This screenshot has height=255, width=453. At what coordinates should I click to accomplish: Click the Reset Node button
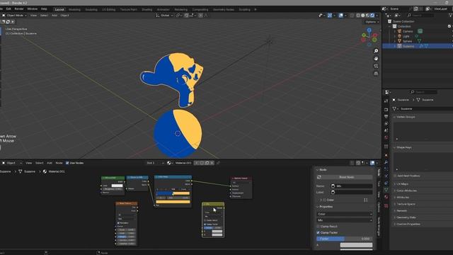[x=345, y=177]
